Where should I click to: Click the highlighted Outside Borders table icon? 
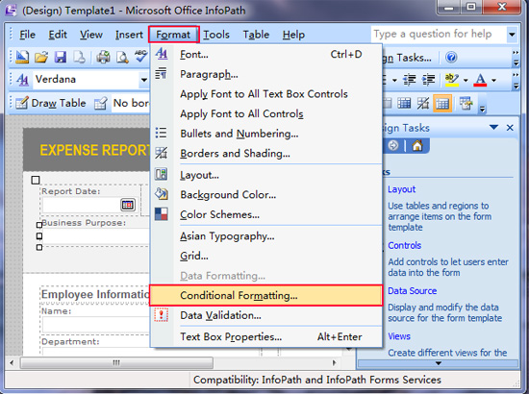tap(442, 103)
